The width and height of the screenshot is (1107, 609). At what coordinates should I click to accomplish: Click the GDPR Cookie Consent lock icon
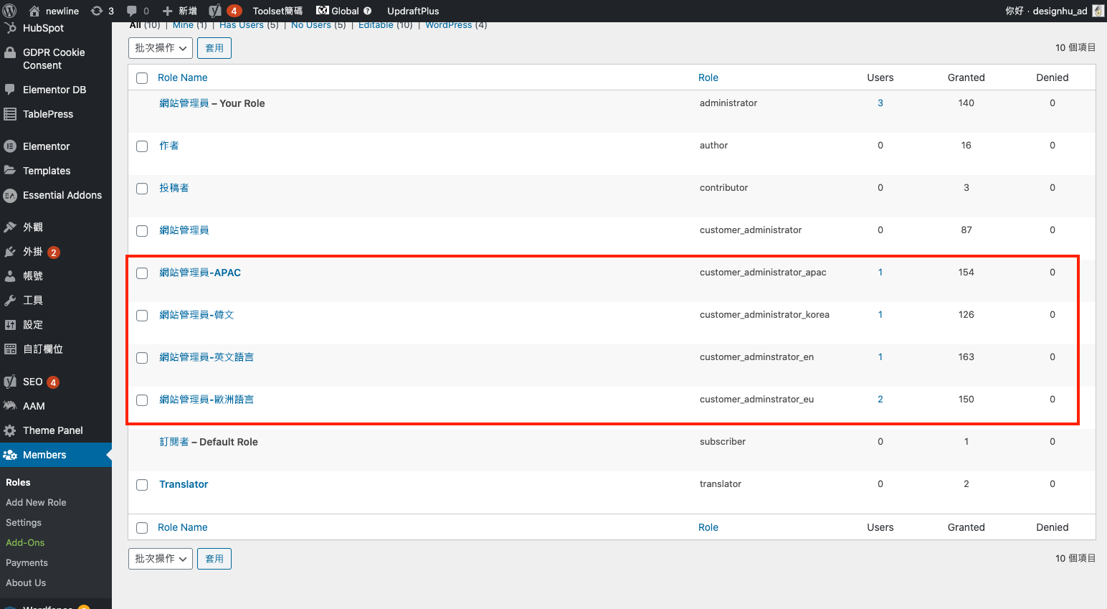10,53
